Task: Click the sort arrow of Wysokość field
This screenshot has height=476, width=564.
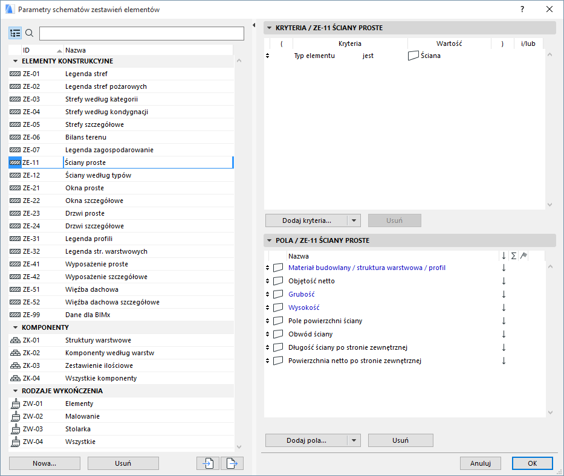Action: tap(504, 307)
